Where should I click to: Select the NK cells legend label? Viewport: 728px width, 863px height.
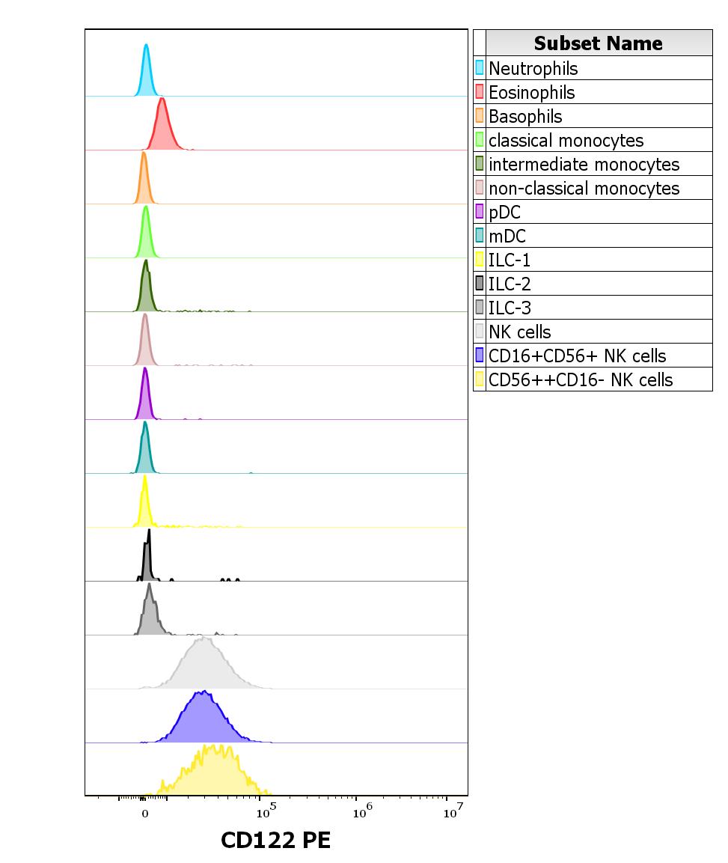519,332
